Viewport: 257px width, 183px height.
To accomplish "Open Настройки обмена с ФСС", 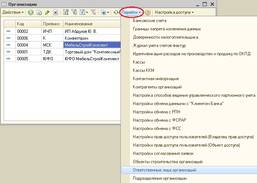I will 189,128.
